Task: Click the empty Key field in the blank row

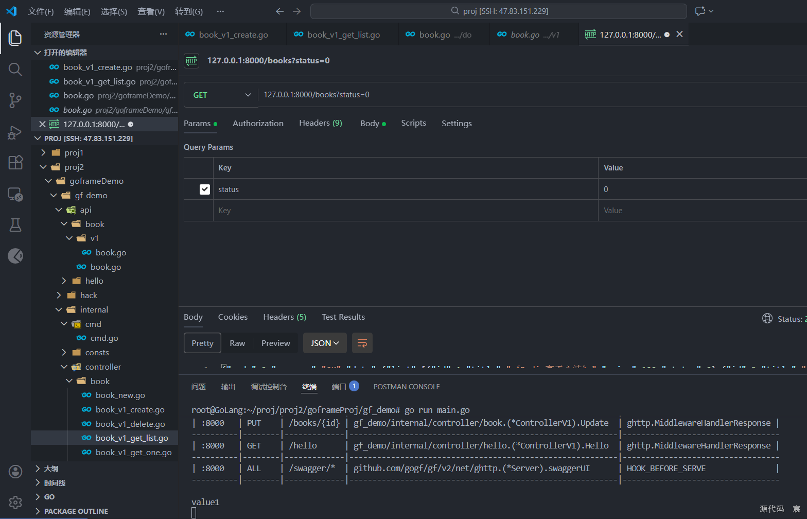Action: (x=406, y=211)
